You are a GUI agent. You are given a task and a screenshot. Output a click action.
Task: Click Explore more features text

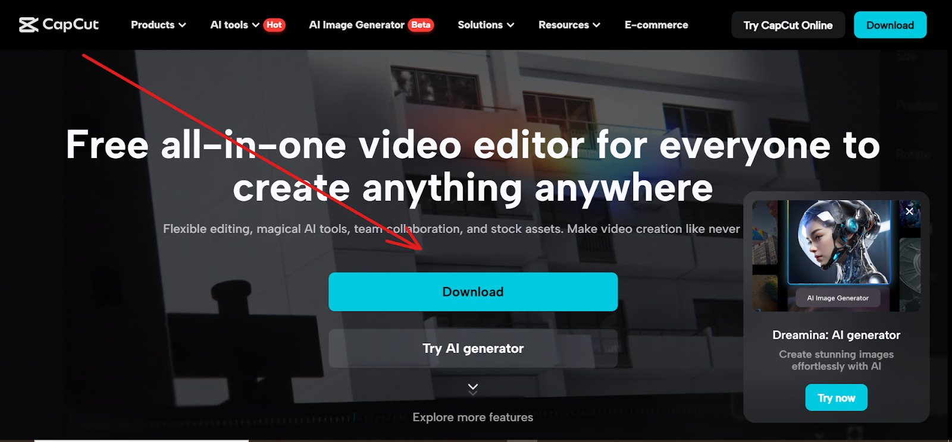(473, 417)
